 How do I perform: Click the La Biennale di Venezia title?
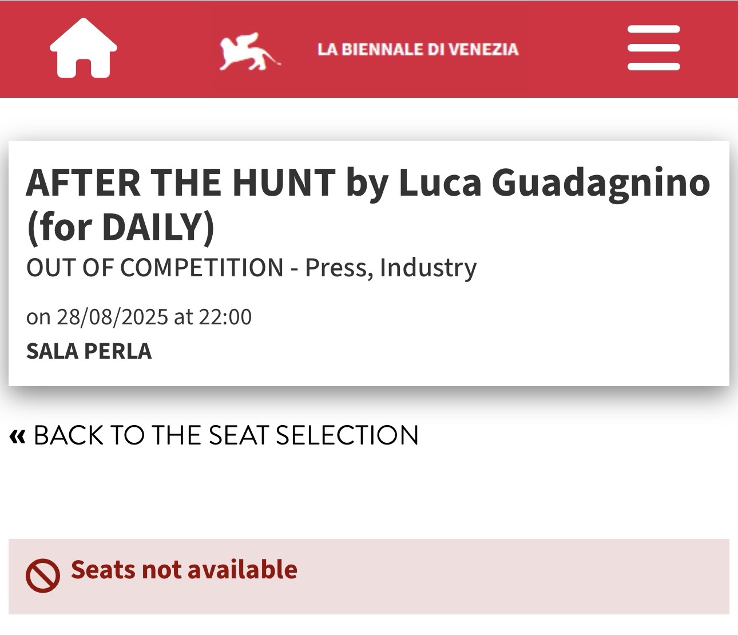[418, 50]
